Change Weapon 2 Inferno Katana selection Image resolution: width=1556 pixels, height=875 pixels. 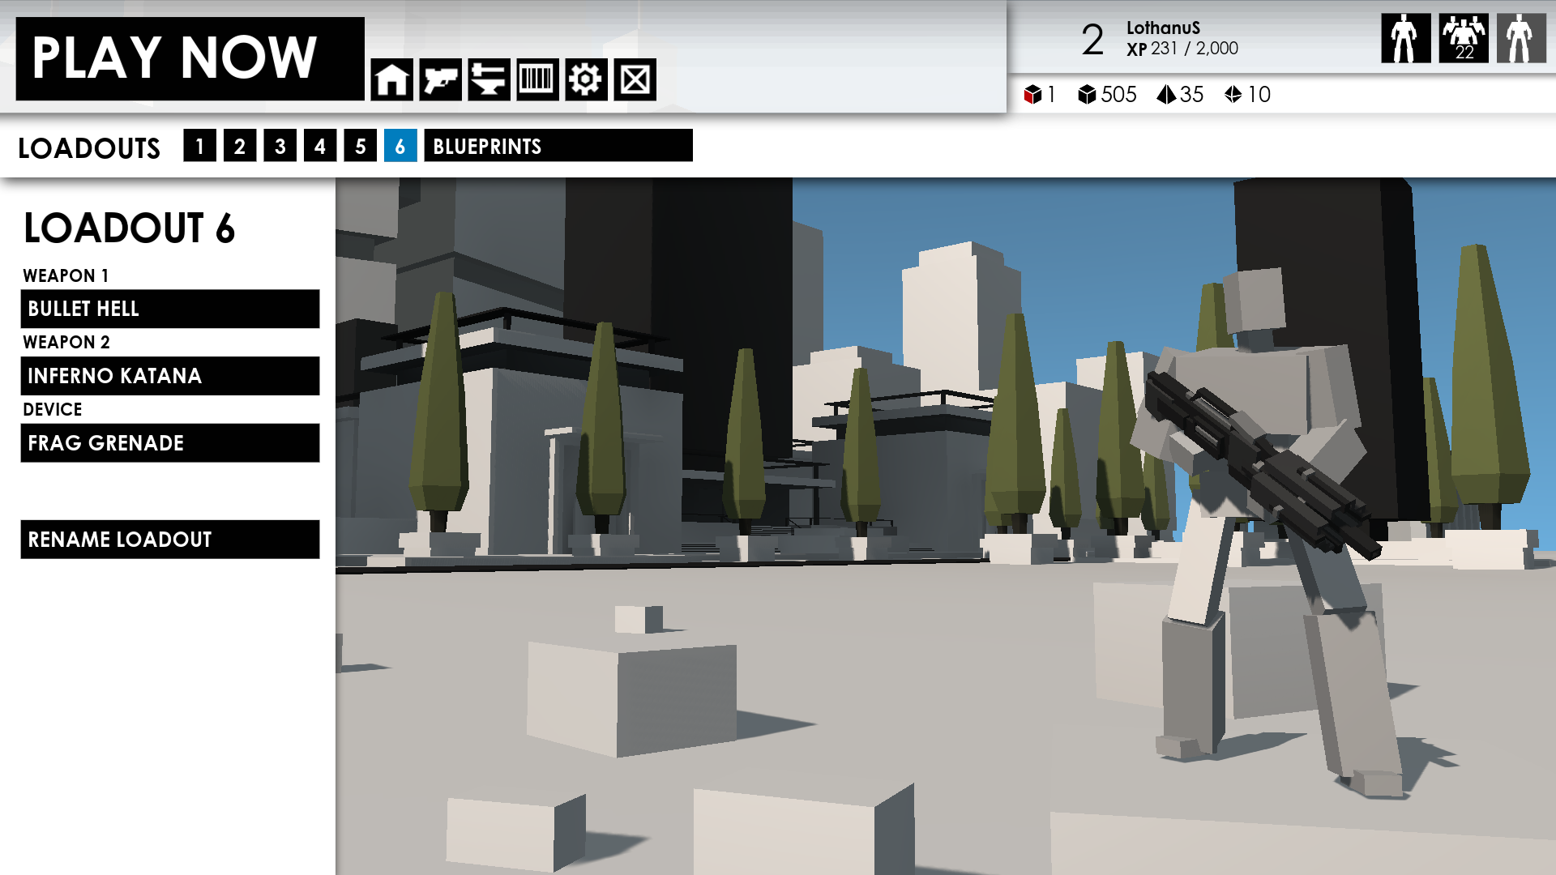[x=169, y=376]
